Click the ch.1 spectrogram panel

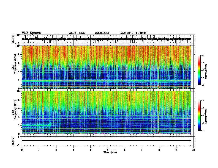106,67
